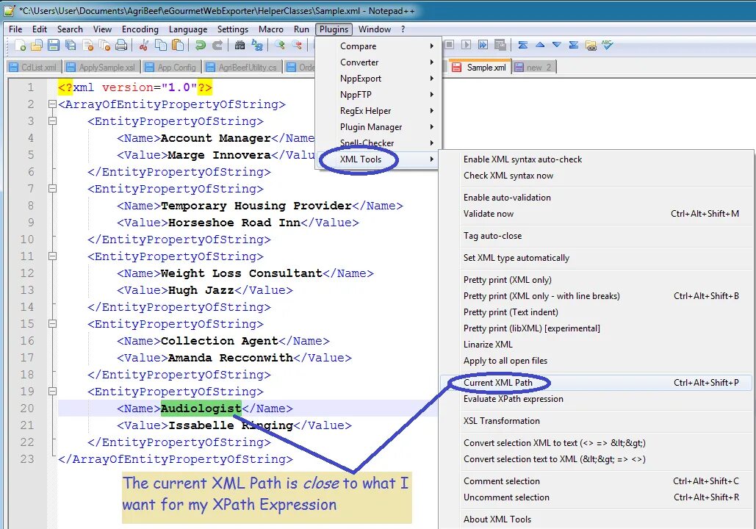
Task: Open the File menu
Action: tap(15, 29)
